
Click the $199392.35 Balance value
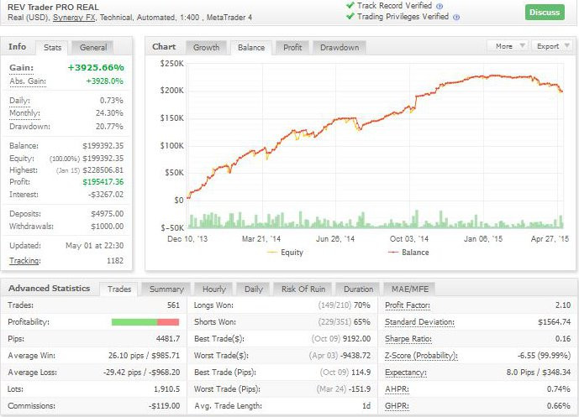(x=103, y=146)
